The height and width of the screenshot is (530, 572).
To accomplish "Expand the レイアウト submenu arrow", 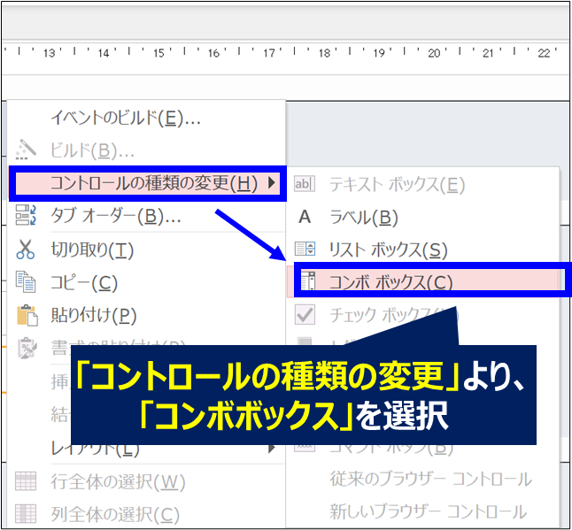I will tap(270, 448).
